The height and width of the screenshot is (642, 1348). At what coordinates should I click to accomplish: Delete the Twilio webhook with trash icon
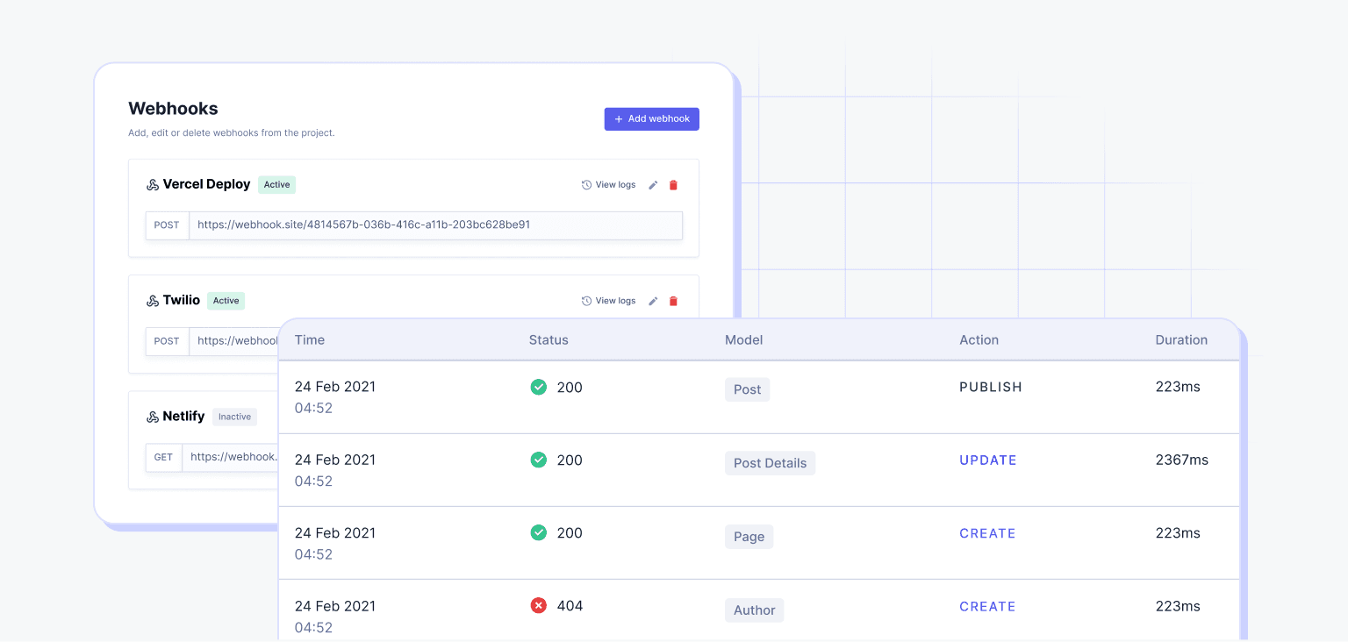tap(674, 301)
